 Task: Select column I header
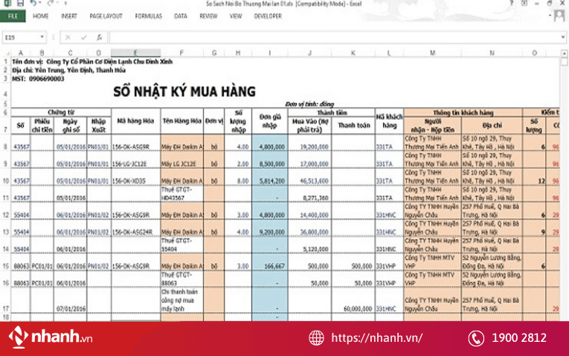click(x=269, y=53)
